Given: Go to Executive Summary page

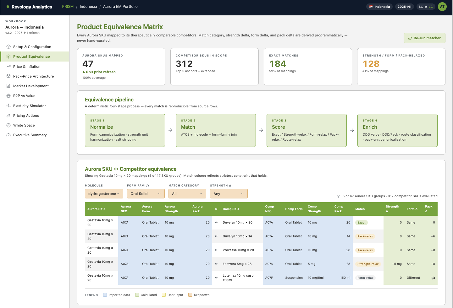Looking at the screenshot, I should pyautogui.click(x=35, y=135).
